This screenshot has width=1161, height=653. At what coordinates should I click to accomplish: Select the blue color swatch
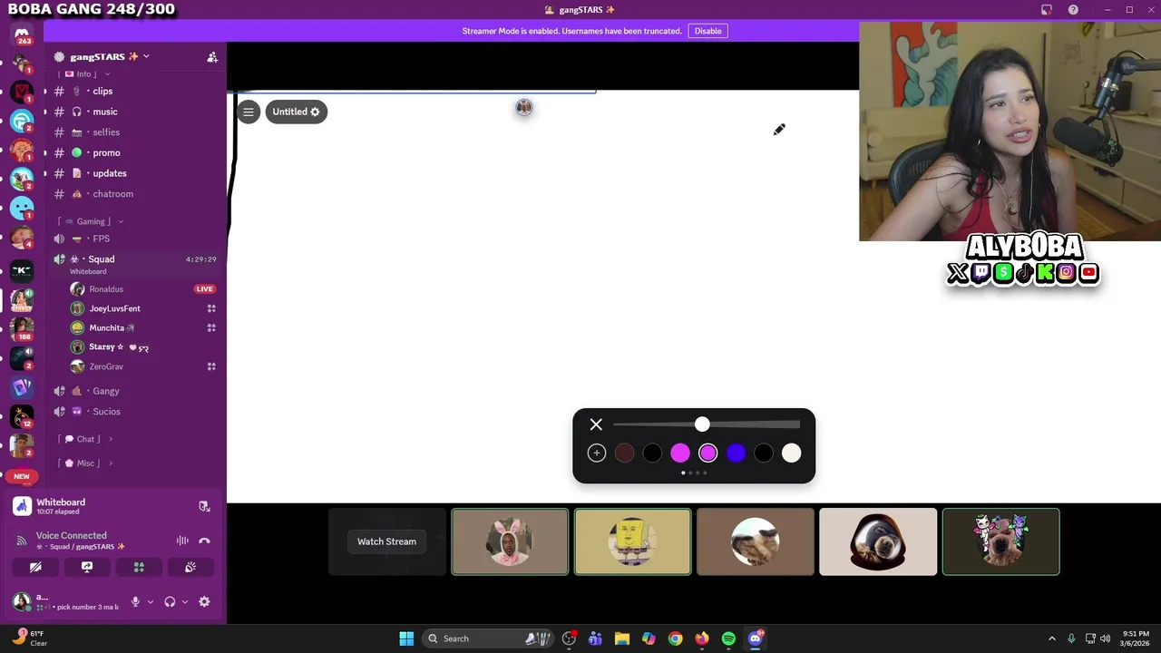[x=736, y=453]
